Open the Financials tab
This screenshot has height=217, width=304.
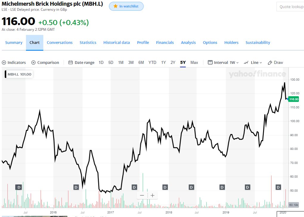pos(165,42)
